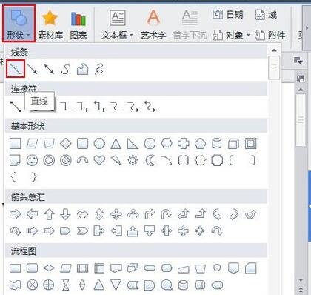Choose the flowchart summing junction shape

pyautogui.click(x=33, y=285)
